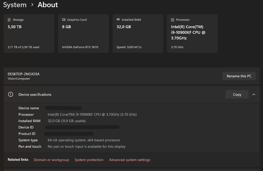Image resolution: width=263 pixels, height=171 pixels.
Task: Open the Installed RAM 32,0 GB card
Action: click(x=138, y=34)
